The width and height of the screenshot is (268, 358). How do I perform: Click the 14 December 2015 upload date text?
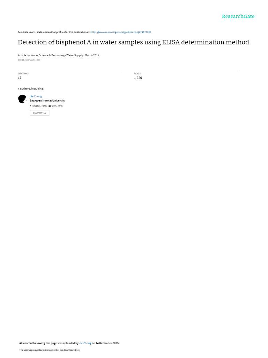click(107, 343)
